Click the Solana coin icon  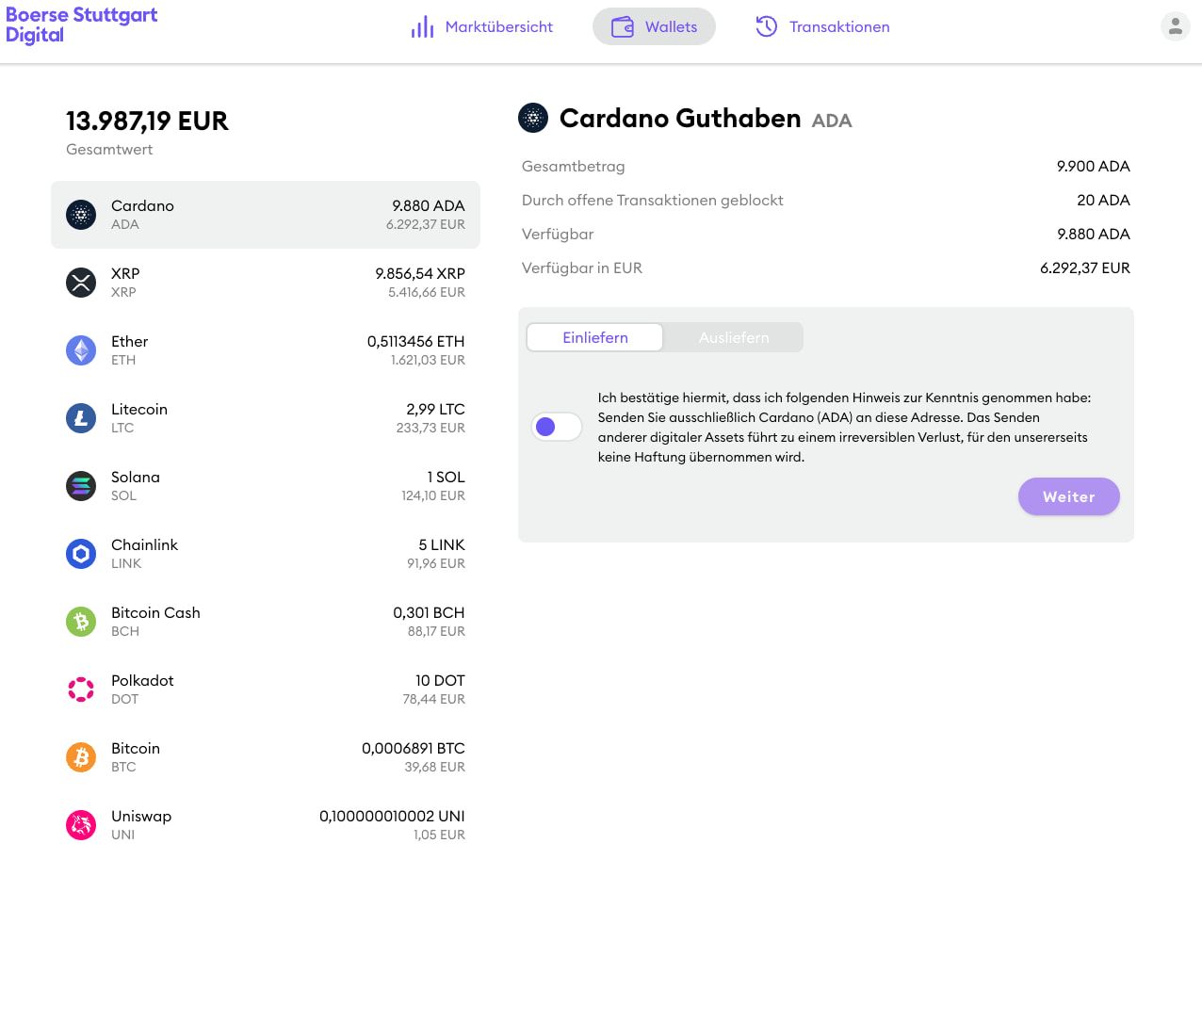coord(81,486)
